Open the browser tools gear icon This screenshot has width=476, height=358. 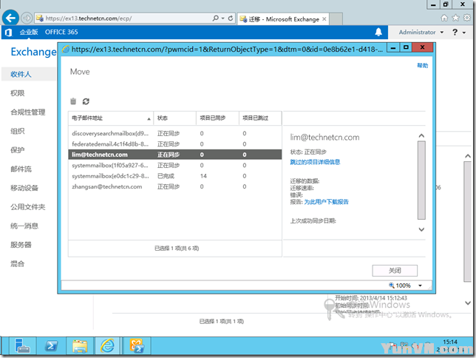pyautogui.click(x=467, y=18)
